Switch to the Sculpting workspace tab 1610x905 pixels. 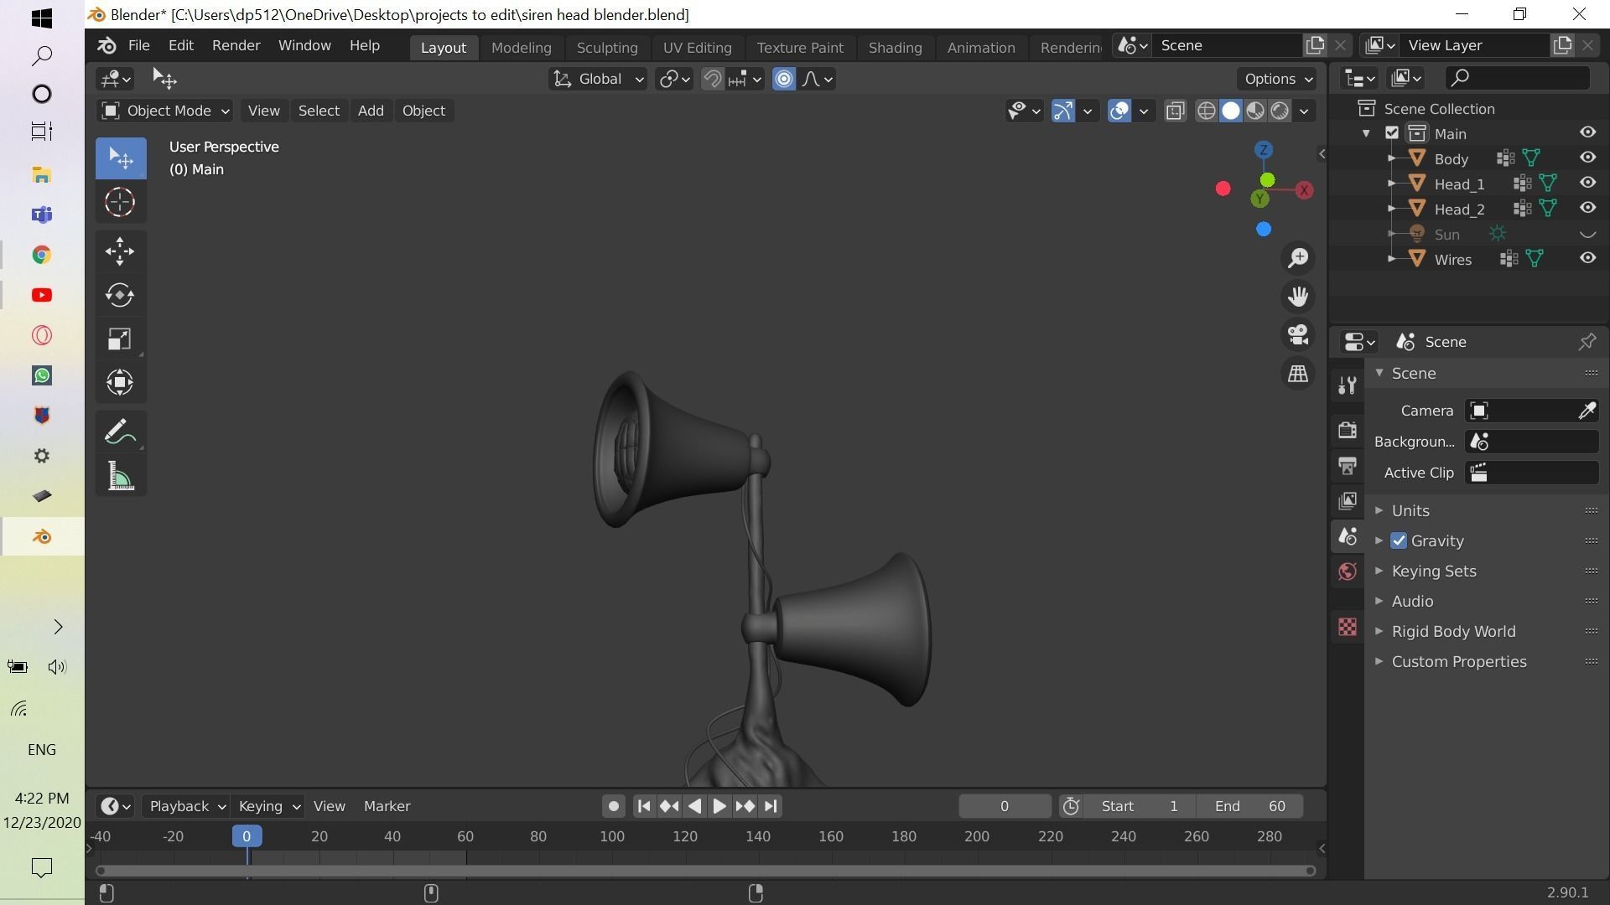[x=607, y=48]
